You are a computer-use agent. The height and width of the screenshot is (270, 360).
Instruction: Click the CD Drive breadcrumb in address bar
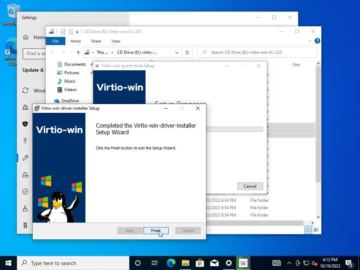pyautogui.click(x=137, y=52)
